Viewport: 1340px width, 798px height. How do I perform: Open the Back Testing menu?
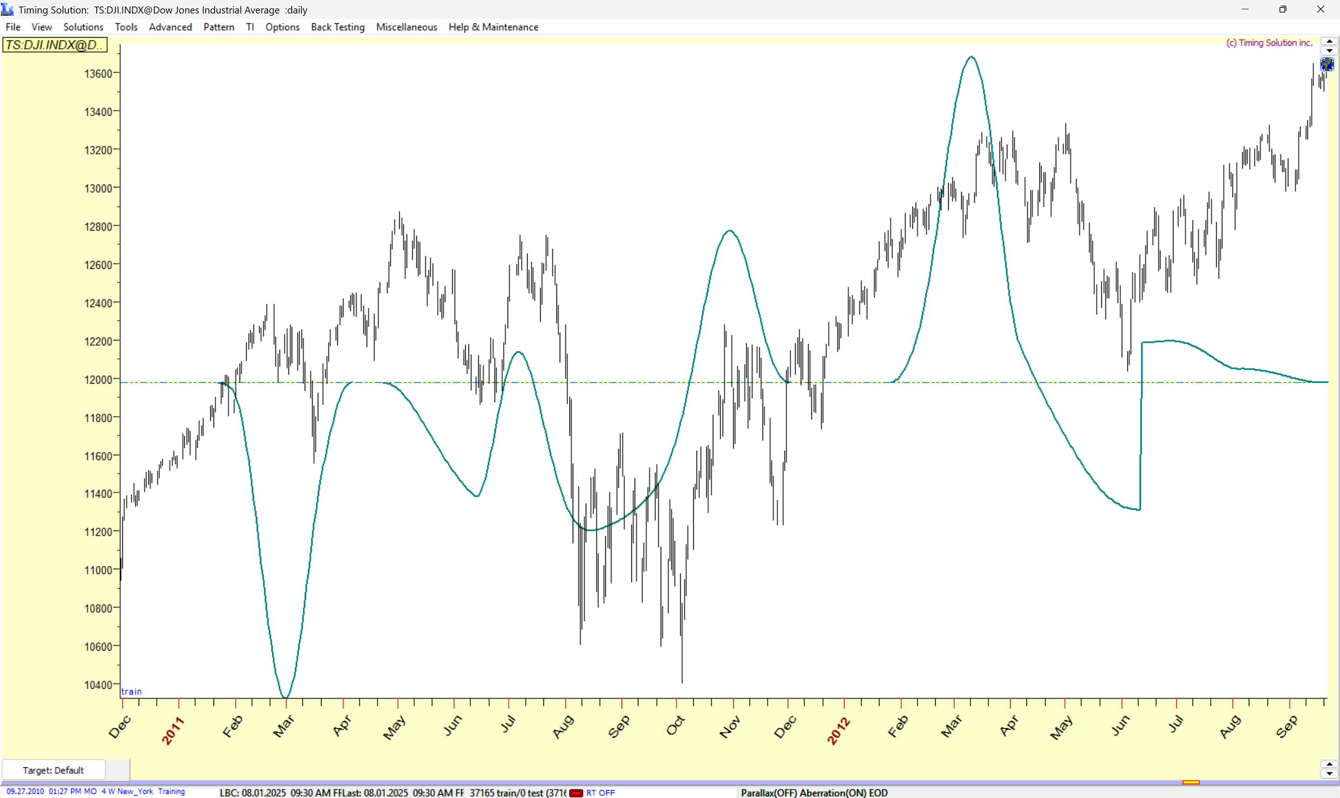337,27
